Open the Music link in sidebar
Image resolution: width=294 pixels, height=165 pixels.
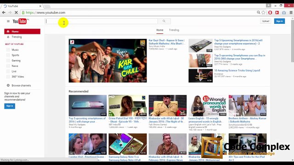point(15,50)
